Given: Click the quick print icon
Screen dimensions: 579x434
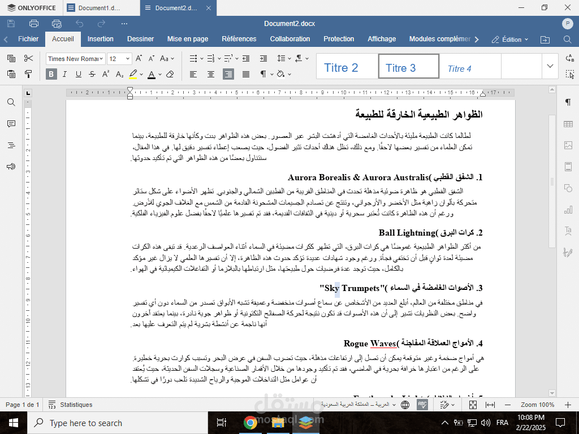Looking at the screenshot, I should click(57, 24).
